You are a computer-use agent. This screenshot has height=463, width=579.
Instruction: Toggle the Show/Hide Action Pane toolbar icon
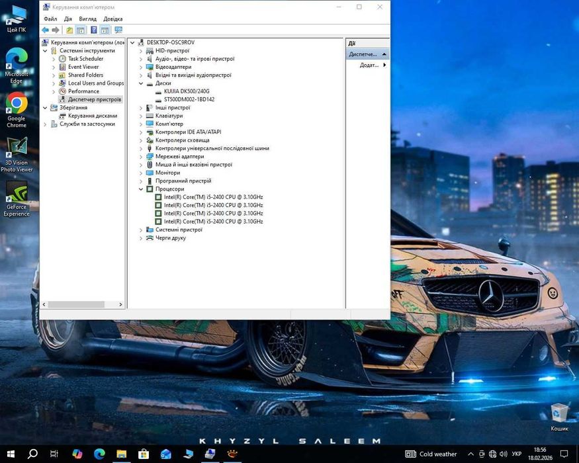click(x=105, y=30)
